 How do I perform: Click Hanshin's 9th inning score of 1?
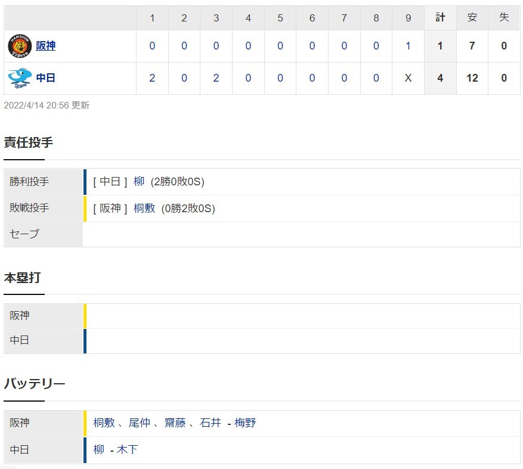[408, 46]
